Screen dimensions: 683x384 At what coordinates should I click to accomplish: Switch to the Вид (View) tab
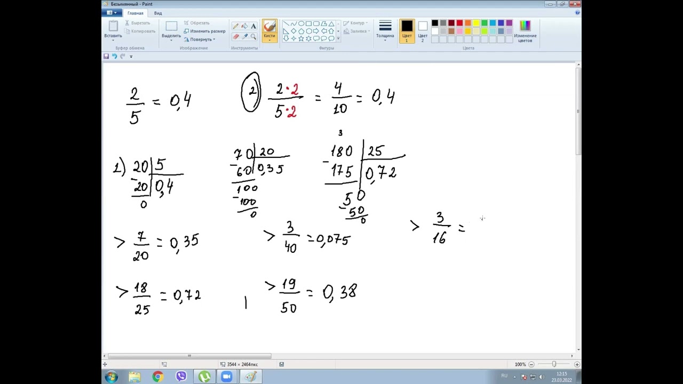pos(158,13)
